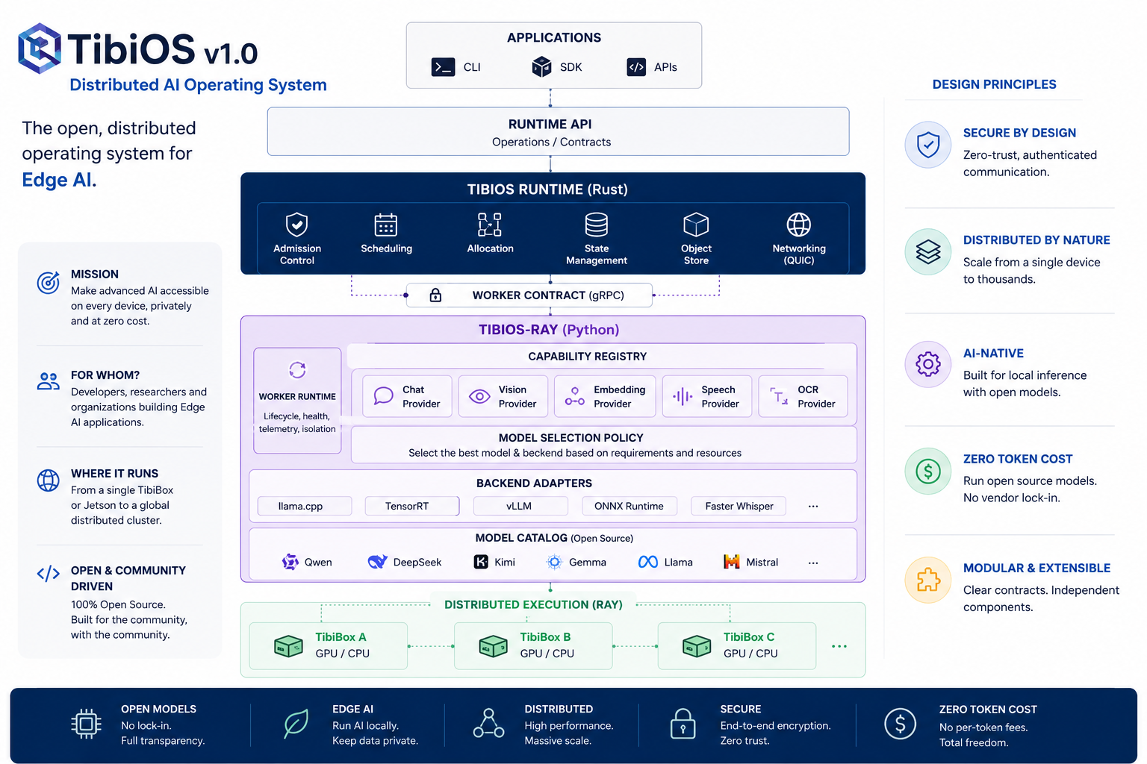Screen dimensions: 1147x764
Task: Select the vLLM backend adapter
Action: (x=520, y=506)
